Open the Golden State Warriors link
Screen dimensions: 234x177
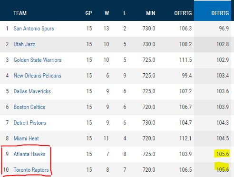pos(38,60)
